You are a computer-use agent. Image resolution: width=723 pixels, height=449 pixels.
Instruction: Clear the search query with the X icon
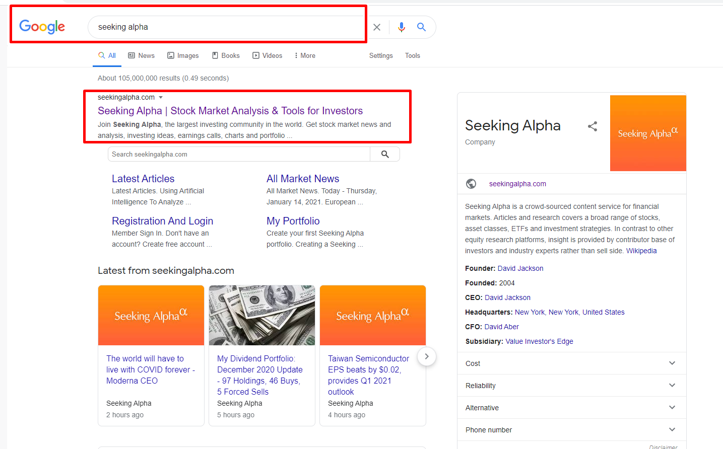377,27
